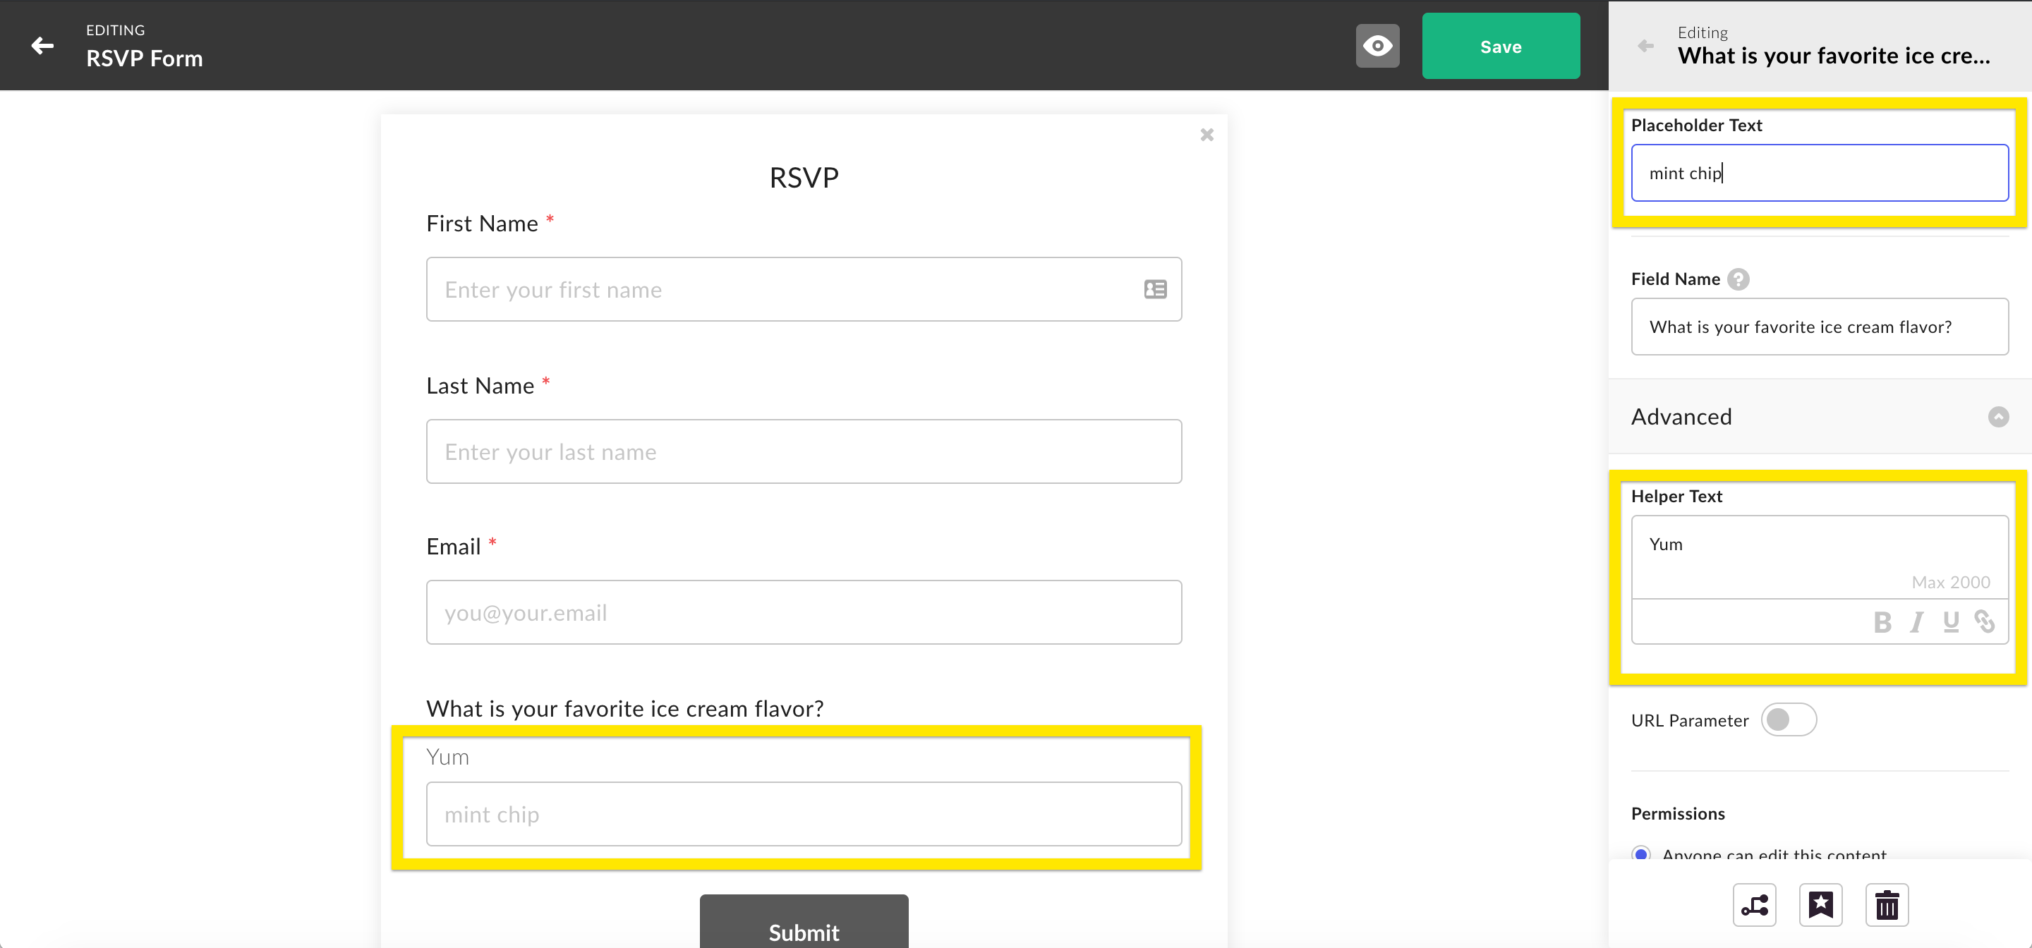This screenshot has width=2032, height=948.
Task: Apply italic formatting in Helper Text editor
Action: 1917,622
